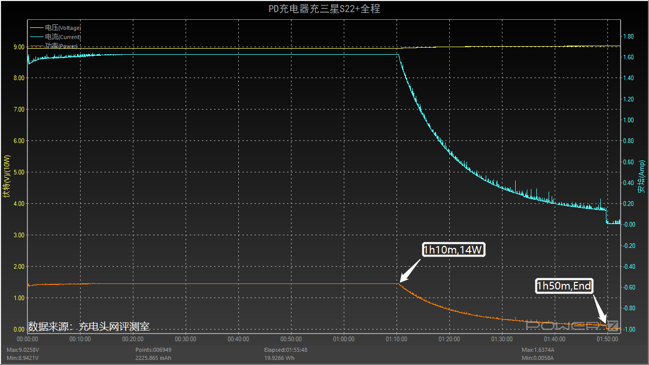649x365 pixels.
Task: Click the -0.80 right axis tick label
Action: tap(629, 308)
